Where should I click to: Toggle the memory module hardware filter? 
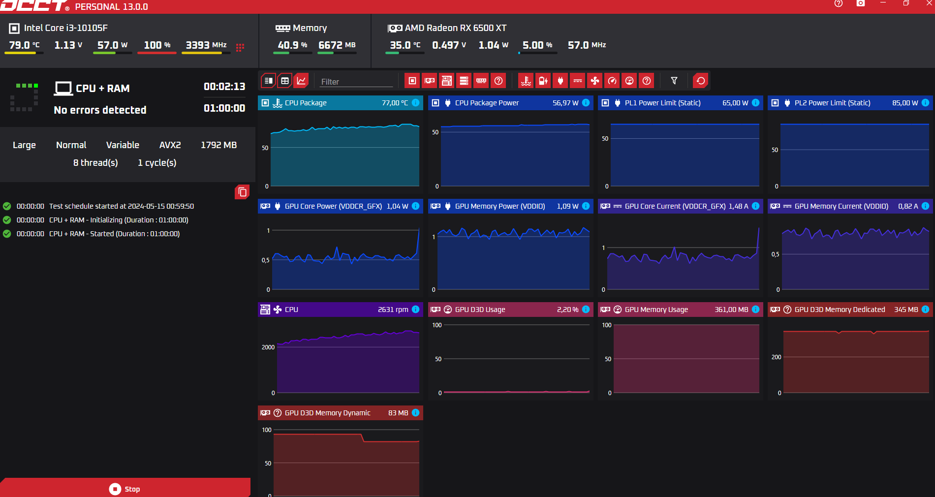point(481,81)
